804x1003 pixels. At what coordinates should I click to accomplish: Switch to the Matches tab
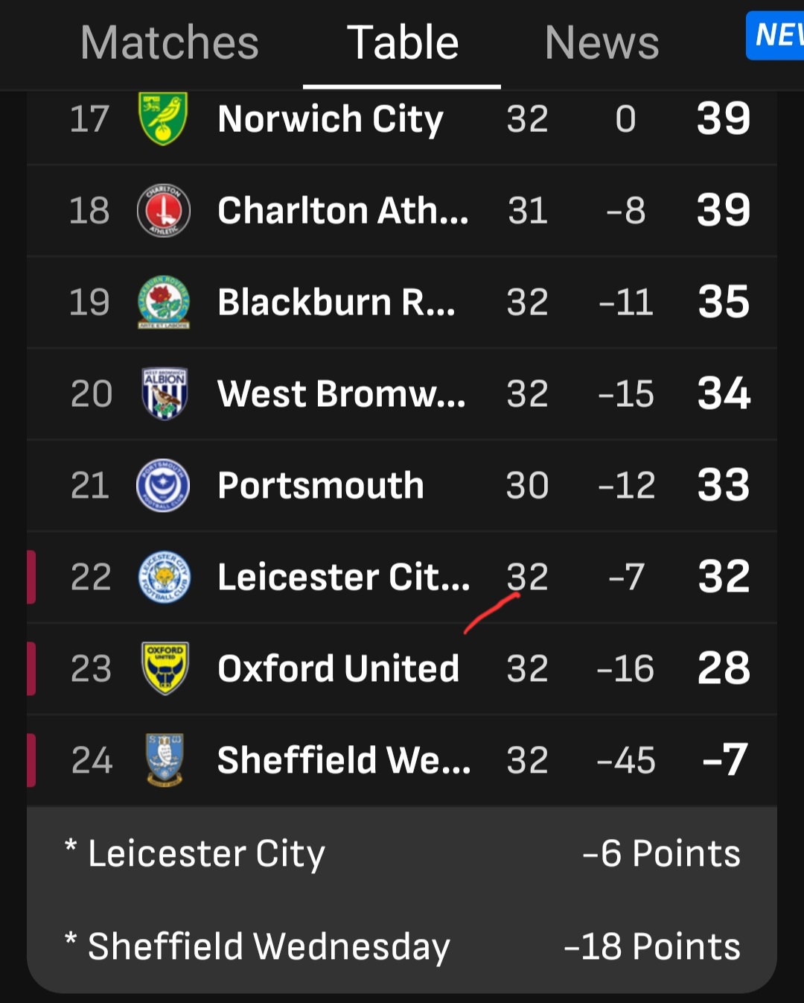170,42
